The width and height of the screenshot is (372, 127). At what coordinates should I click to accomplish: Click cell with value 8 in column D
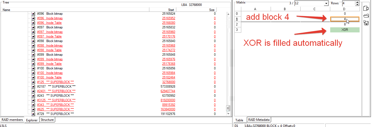(345, 24)
